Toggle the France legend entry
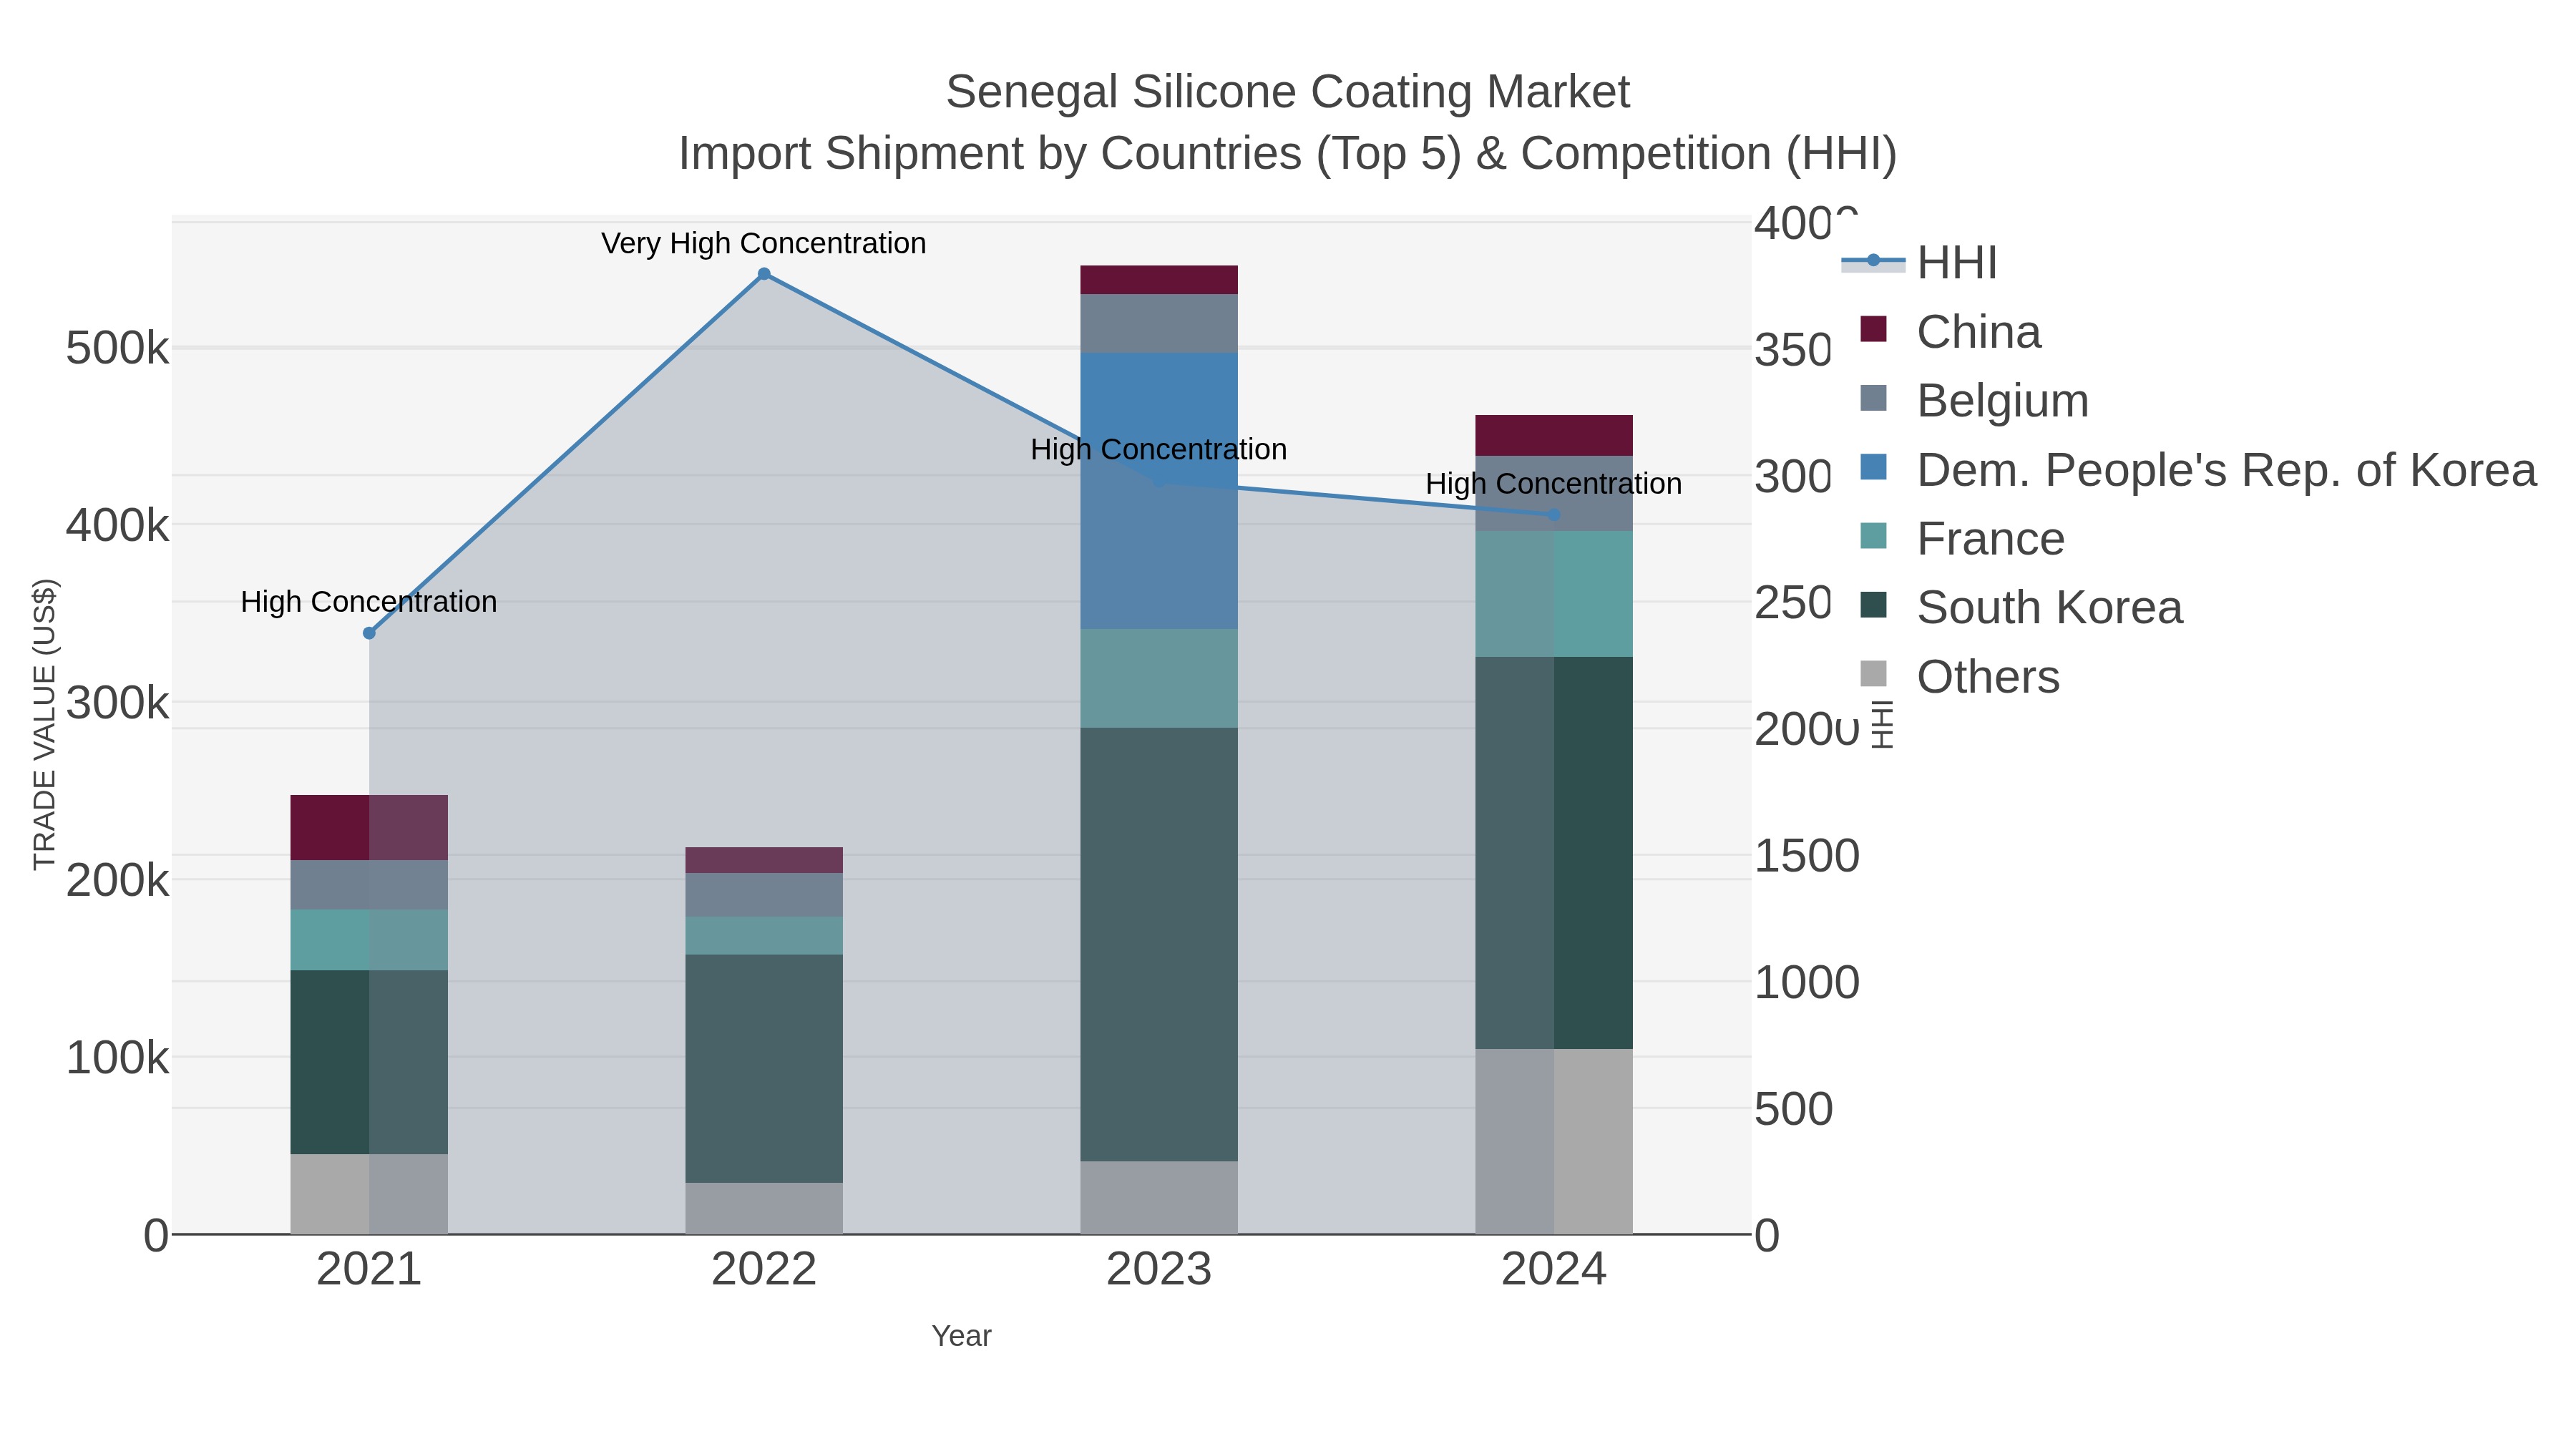The image size is (2576, 1449). pyautogui.click(x=1962, y=538)
